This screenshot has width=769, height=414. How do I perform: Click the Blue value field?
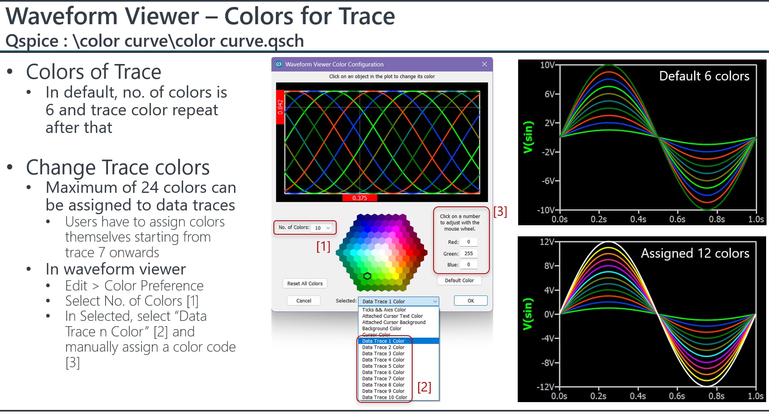tap(468, 265)
